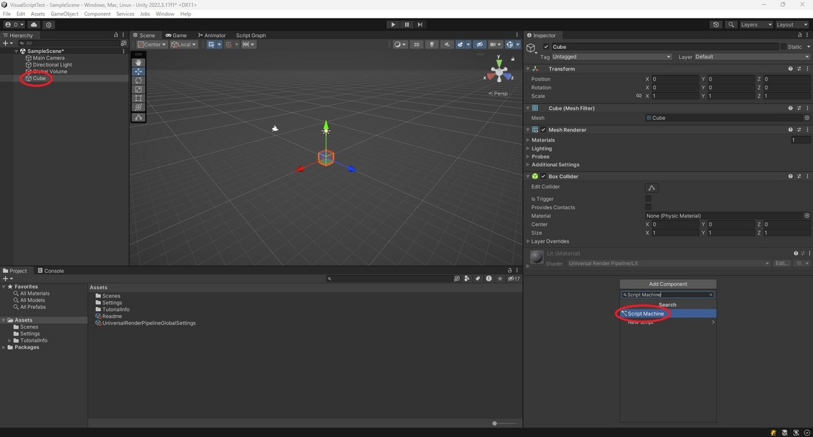Click the Pause button
813x437 pixels.
pos(406,24)
